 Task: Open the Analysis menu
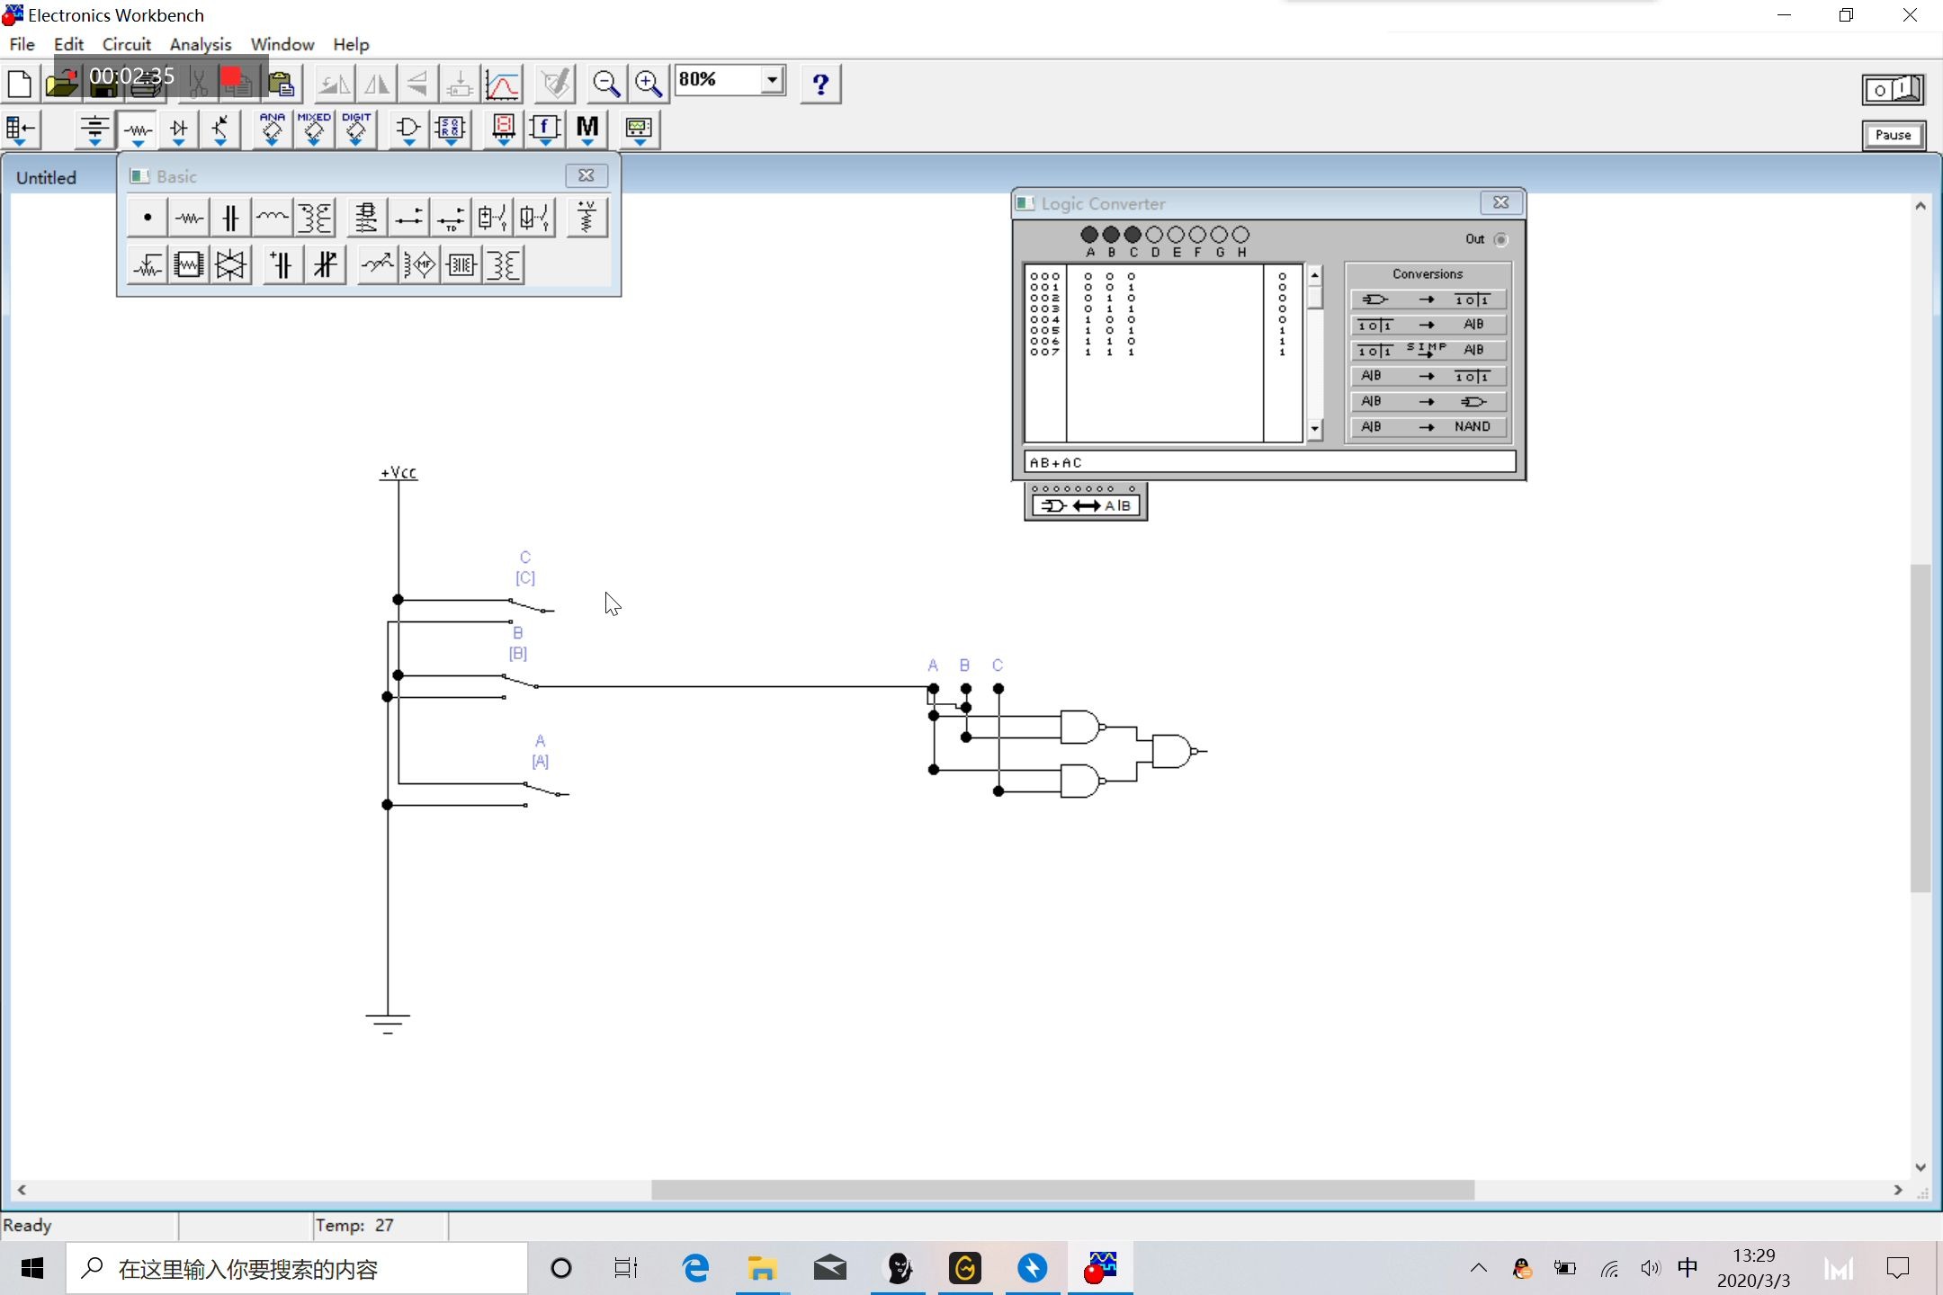pos(201,44)
